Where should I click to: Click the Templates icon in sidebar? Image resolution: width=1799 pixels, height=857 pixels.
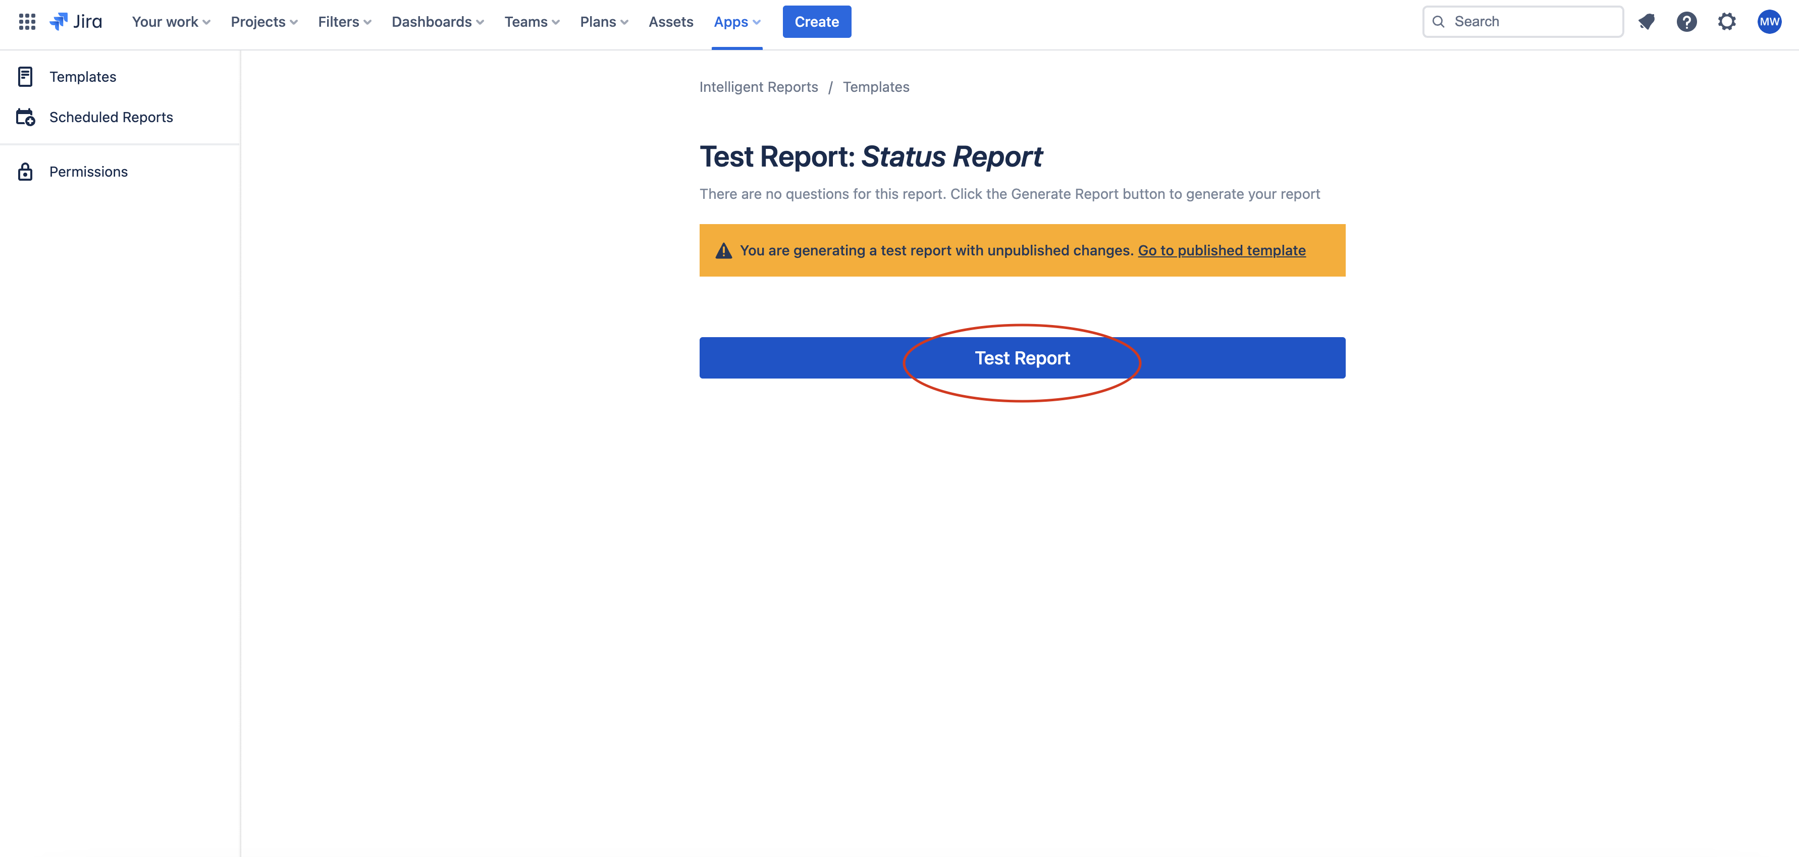(25, 77)
